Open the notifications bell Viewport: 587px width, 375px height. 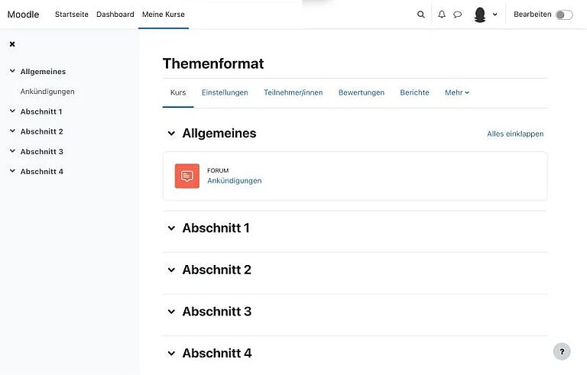[x=442, y=15]
